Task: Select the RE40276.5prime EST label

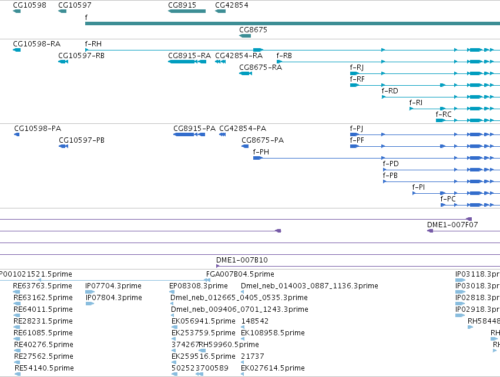Action: pyautogui.click(x=43, y=345)
